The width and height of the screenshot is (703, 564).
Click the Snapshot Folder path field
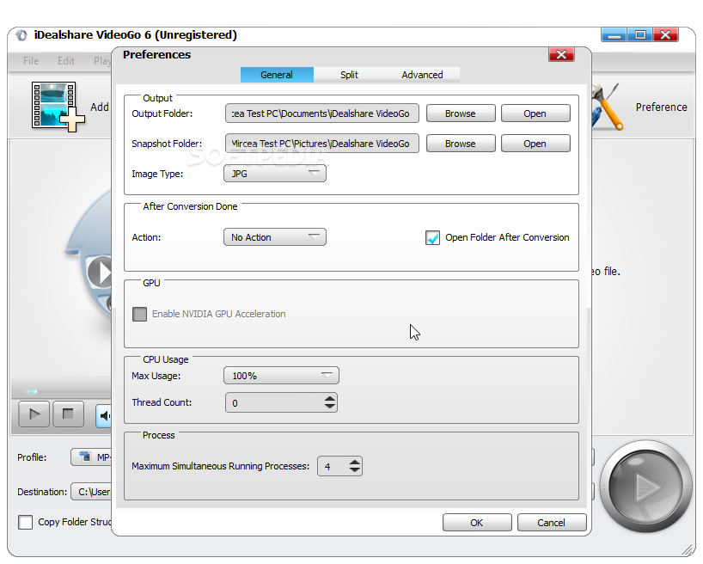(322, 144)
